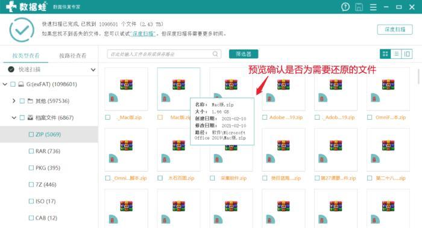Switch to 按路径查看 tab
The width and height of the screenshot is (422, 228).
coord(73,55)
